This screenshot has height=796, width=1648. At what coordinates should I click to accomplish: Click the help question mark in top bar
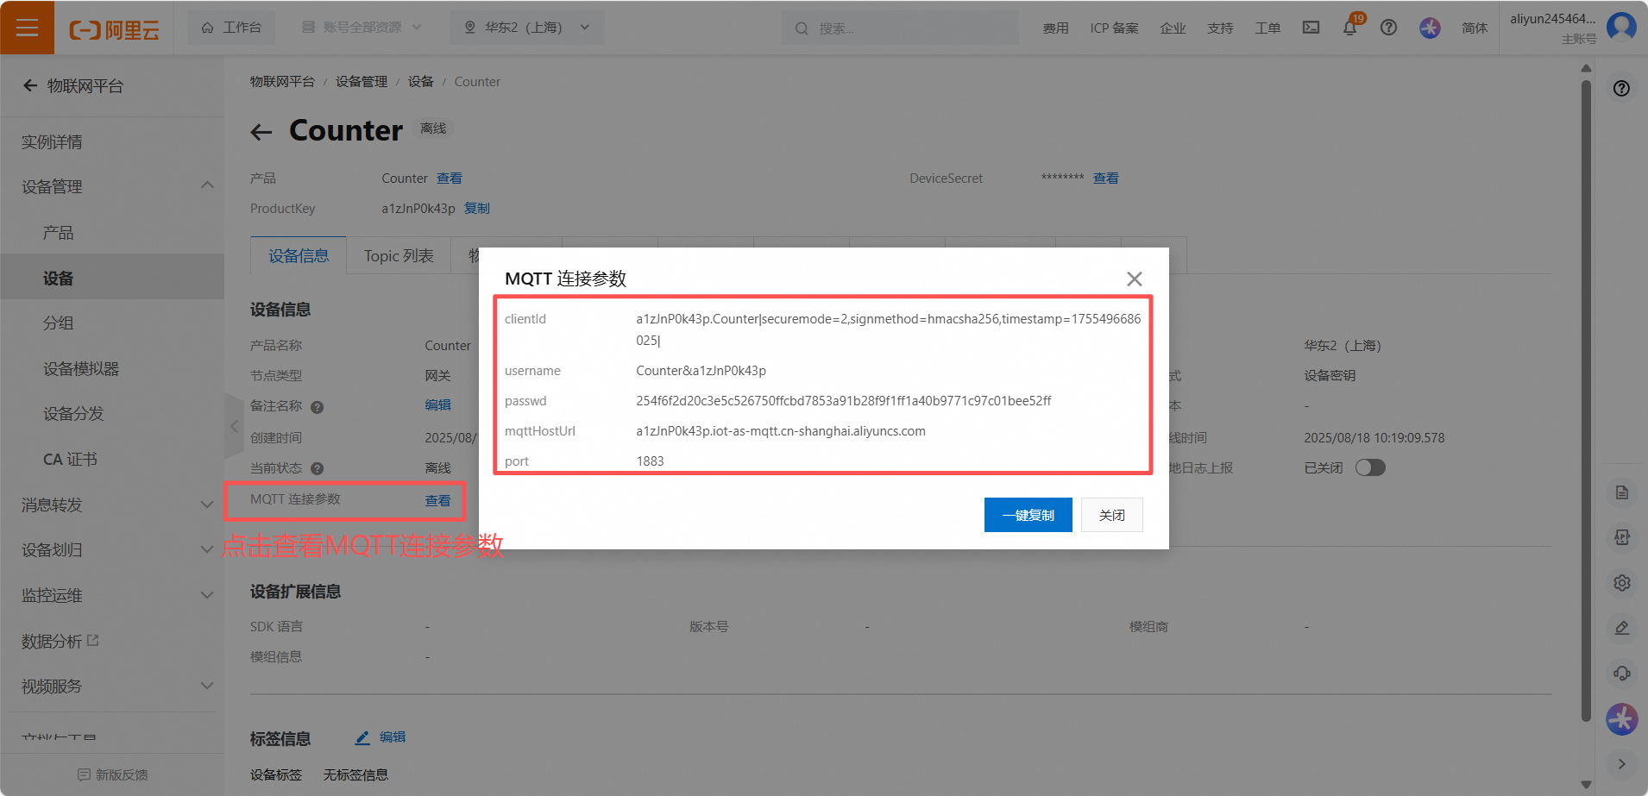(x=1388, y=28)
